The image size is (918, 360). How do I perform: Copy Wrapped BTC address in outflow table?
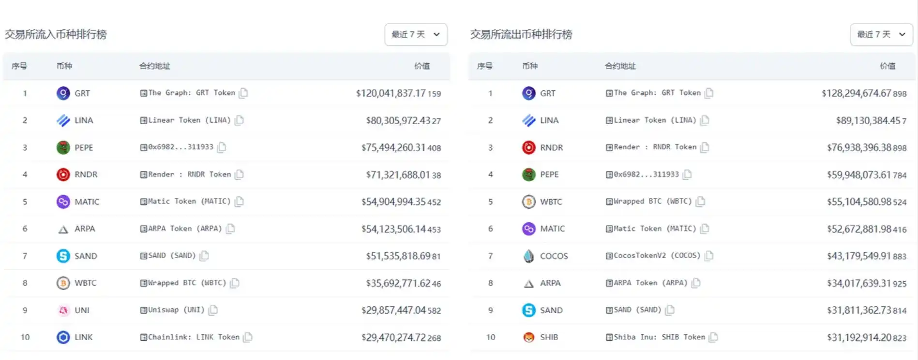pyautogui.click(x=700, y=202)
